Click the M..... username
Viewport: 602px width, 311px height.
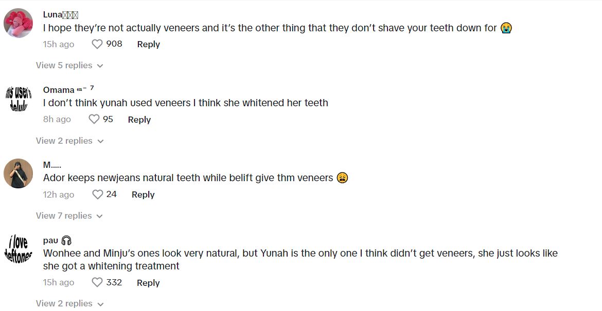[x=52, y=165]
